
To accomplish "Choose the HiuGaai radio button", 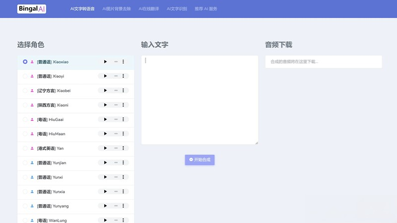I will coord(25,119).
